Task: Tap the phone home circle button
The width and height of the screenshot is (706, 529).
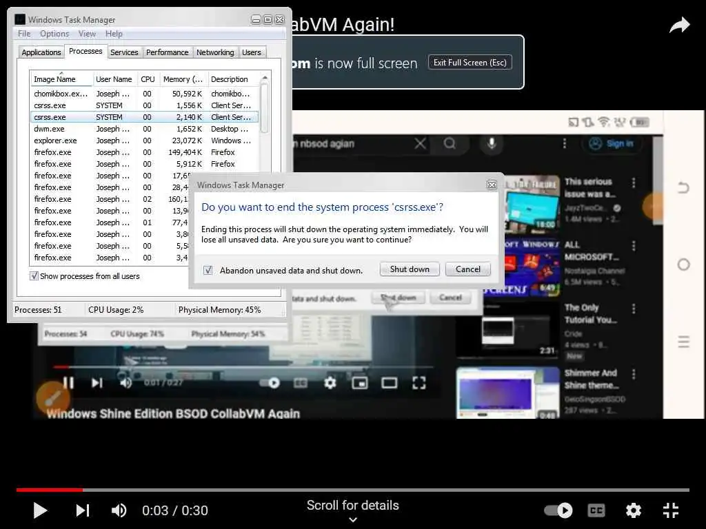Action: tap(683, 264)
